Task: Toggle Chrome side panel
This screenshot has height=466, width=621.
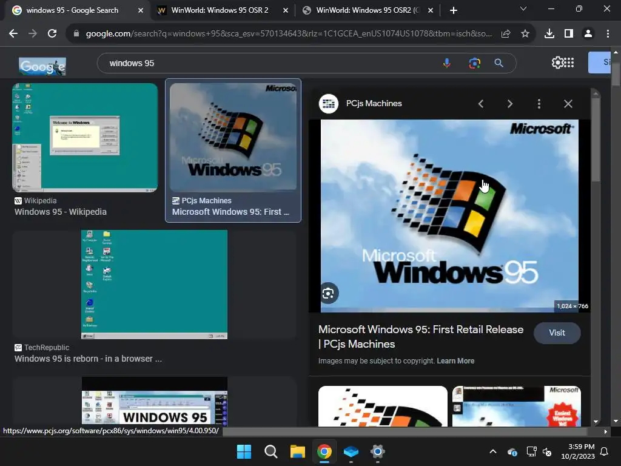Action: [x=569, y=34]
